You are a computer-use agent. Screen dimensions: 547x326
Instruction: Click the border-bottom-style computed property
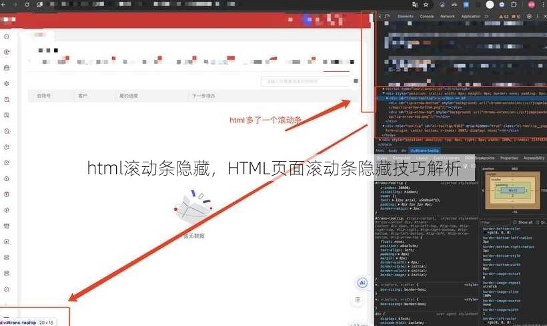point(501,255)
